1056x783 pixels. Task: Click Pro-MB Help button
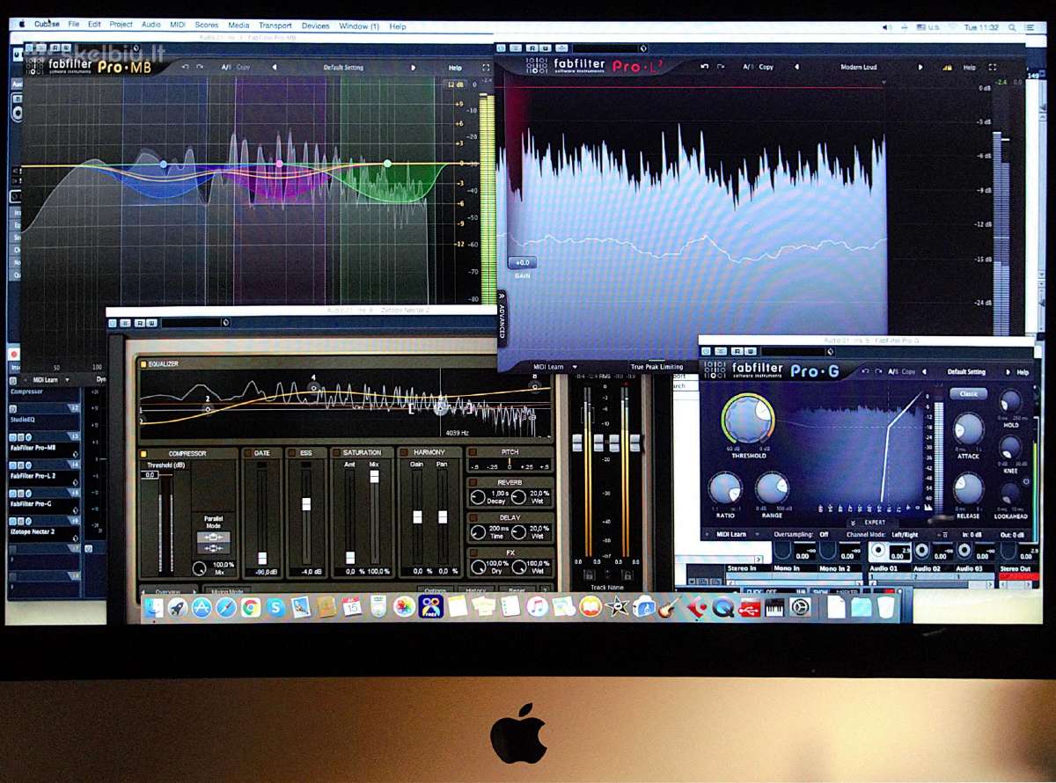pyautogui.click(x=455, y=68)
